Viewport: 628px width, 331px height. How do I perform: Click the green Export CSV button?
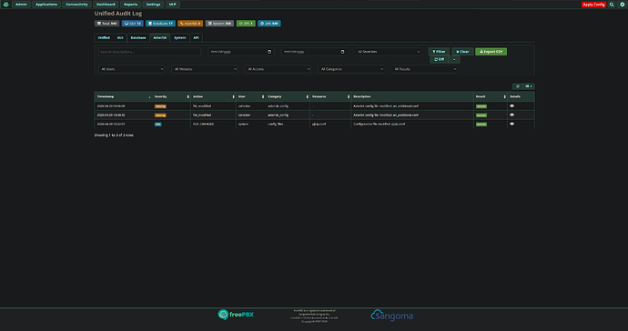491,52
